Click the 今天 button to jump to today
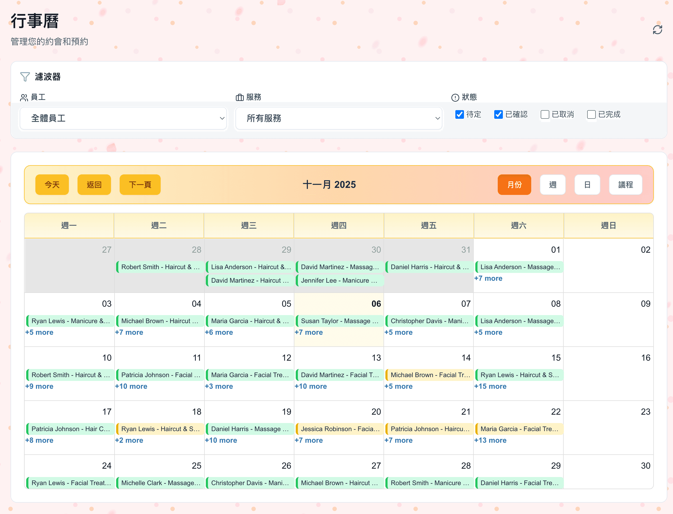Image resolution: width=673 pixels, height=514 pixels. [52, 184]
